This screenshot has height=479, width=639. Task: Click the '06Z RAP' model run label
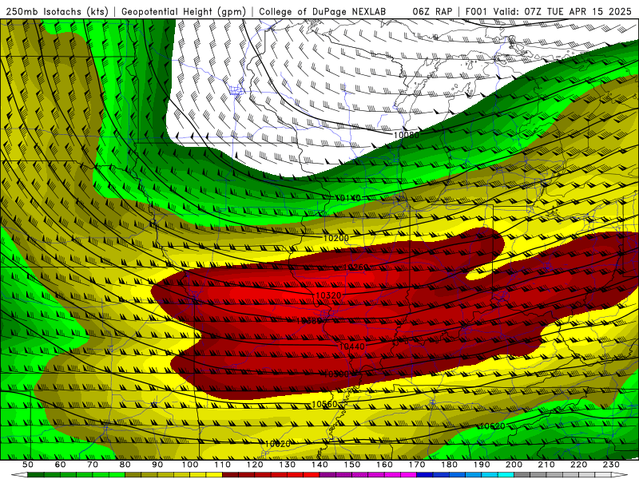pyautogui.click(x=432, y=12)
